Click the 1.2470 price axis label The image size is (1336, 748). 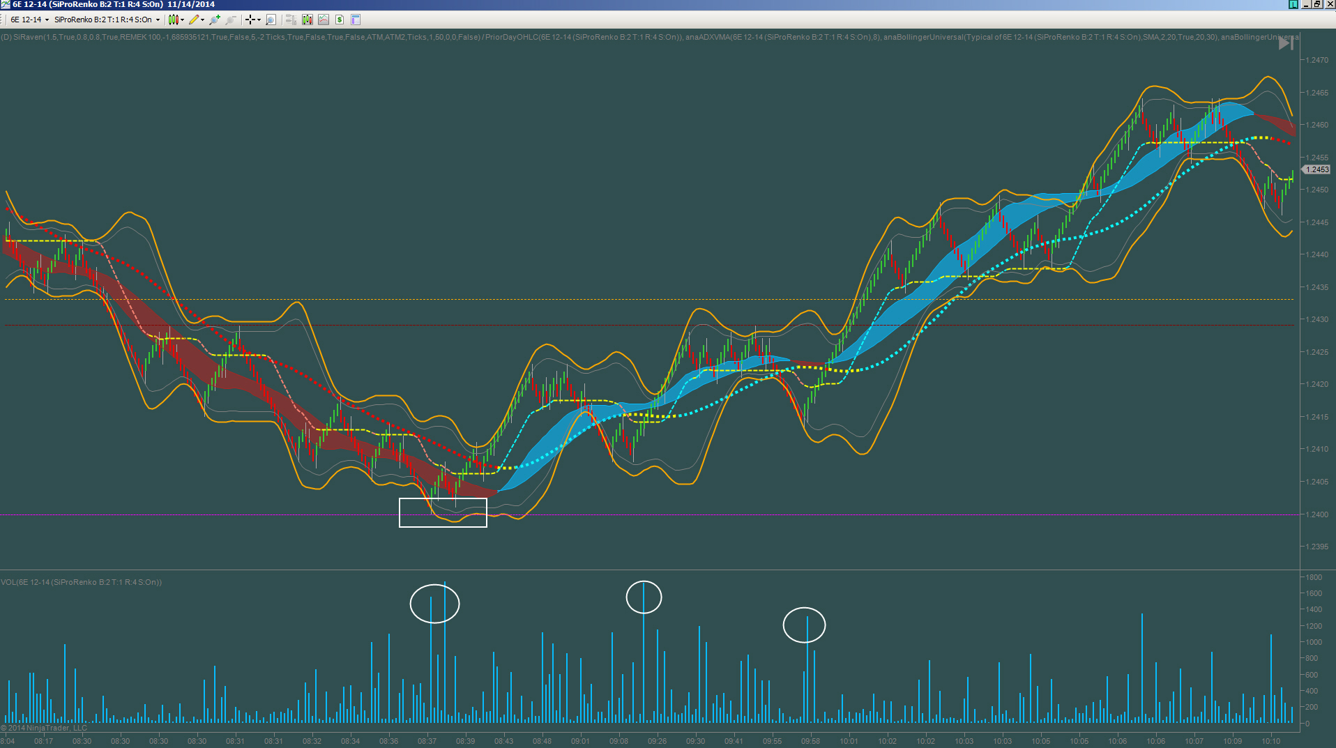click(x=1317, y=61)
